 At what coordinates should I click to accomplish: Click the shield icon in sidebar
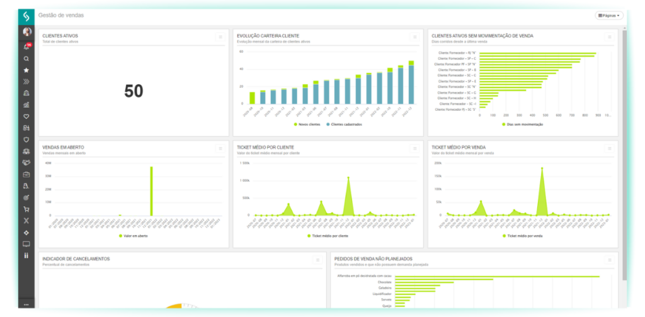pyautogui.click(x=26, y=140)
